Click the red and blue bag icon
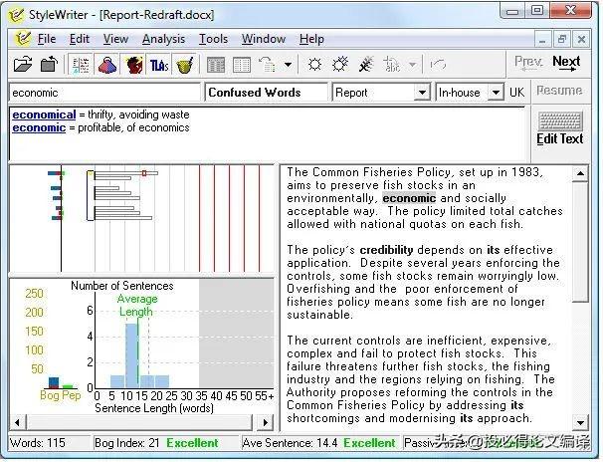This screenshot has width=603, height=462. pos(107,65)
